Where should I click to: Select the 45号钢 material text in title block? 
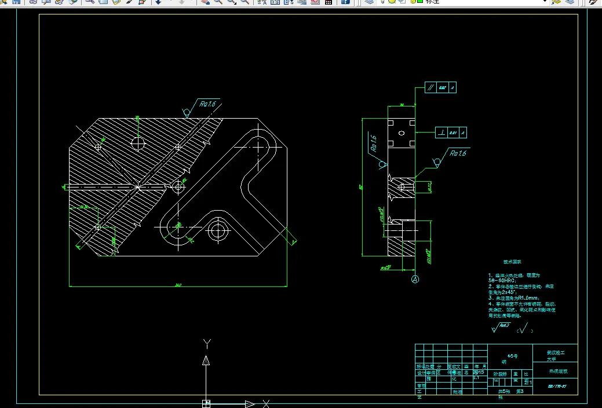(509, 359)
